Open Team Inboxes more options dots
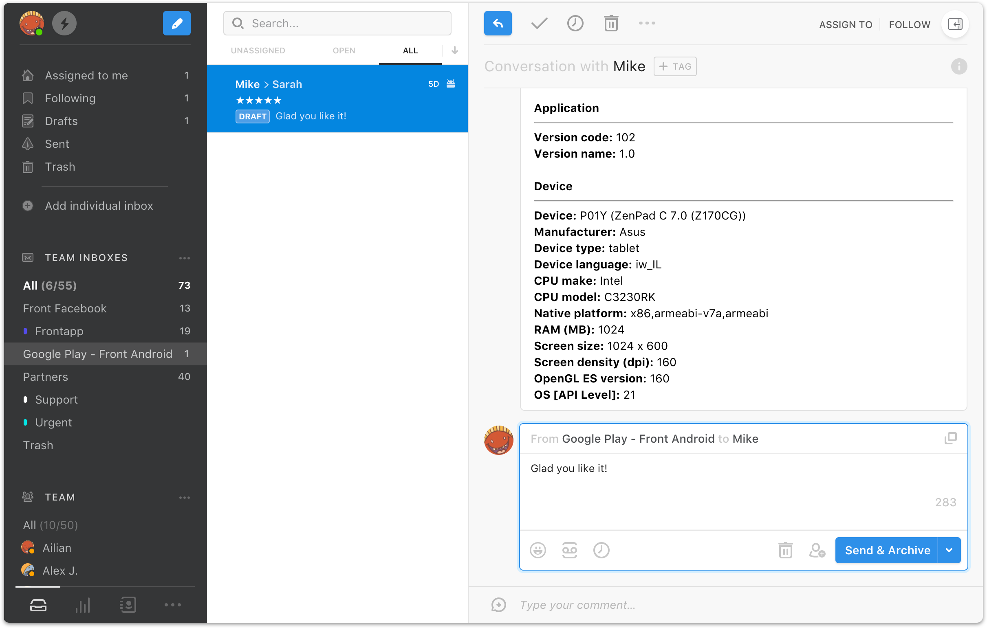This screenshot has width=987, height=628. coord(185,258)
